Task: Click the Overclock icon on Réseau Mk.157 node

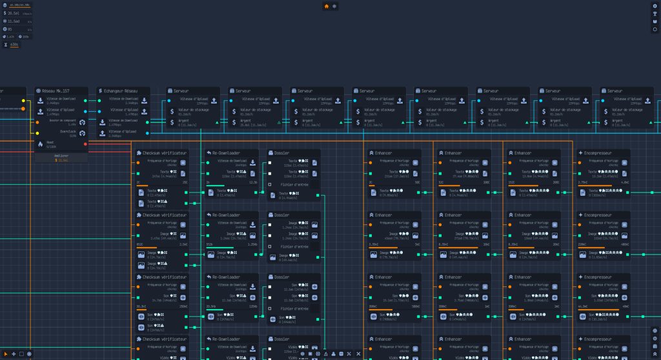Action: pos(82,133)
